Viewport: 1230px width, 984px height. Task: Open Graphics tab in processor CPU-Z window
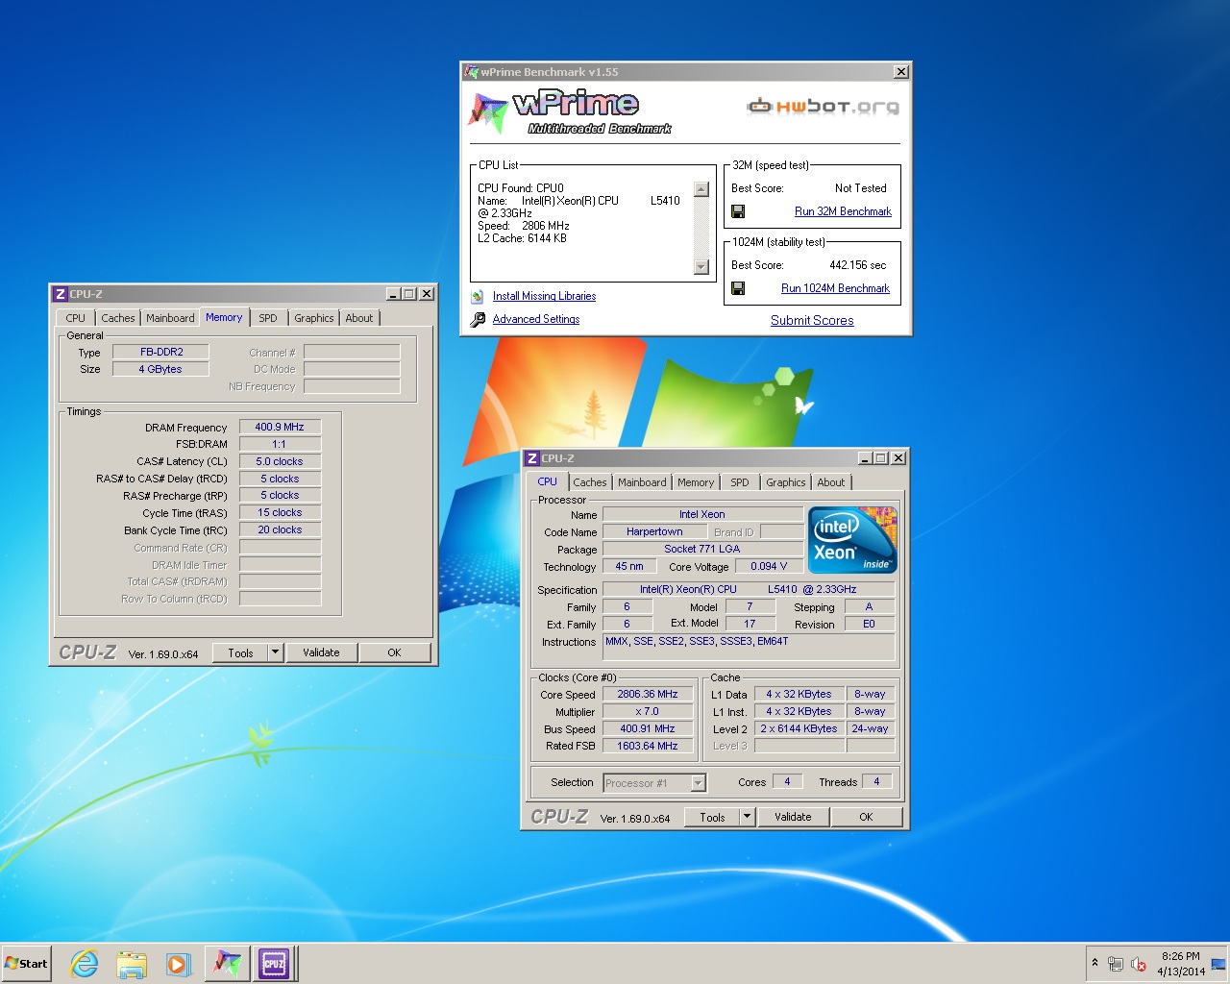pos(786,482)
